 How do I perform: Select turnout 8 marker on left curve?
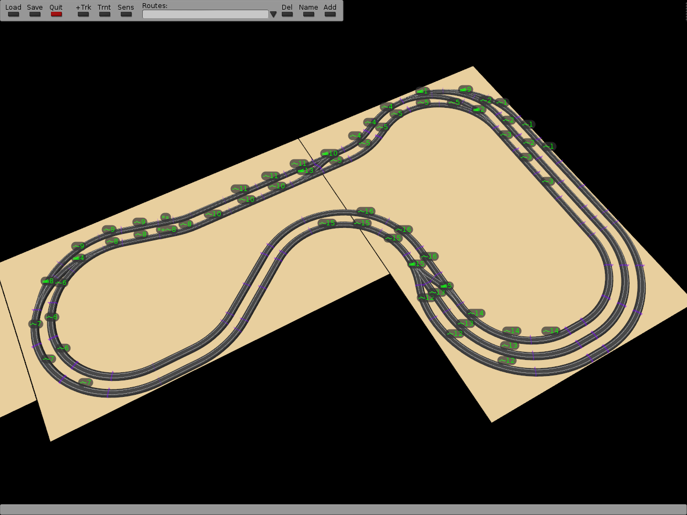[x=48, y=281]
